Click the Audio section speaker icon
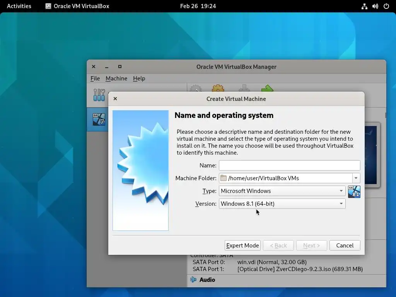Viewport: 396px width, 297px height. 193,280
